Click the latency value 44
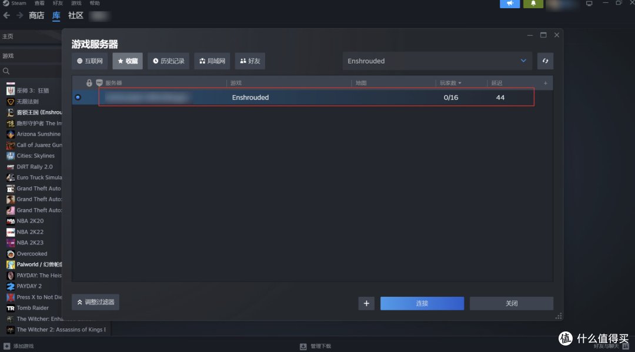The height and width of the screenshot is (352, 635). (x=500, y=98)
